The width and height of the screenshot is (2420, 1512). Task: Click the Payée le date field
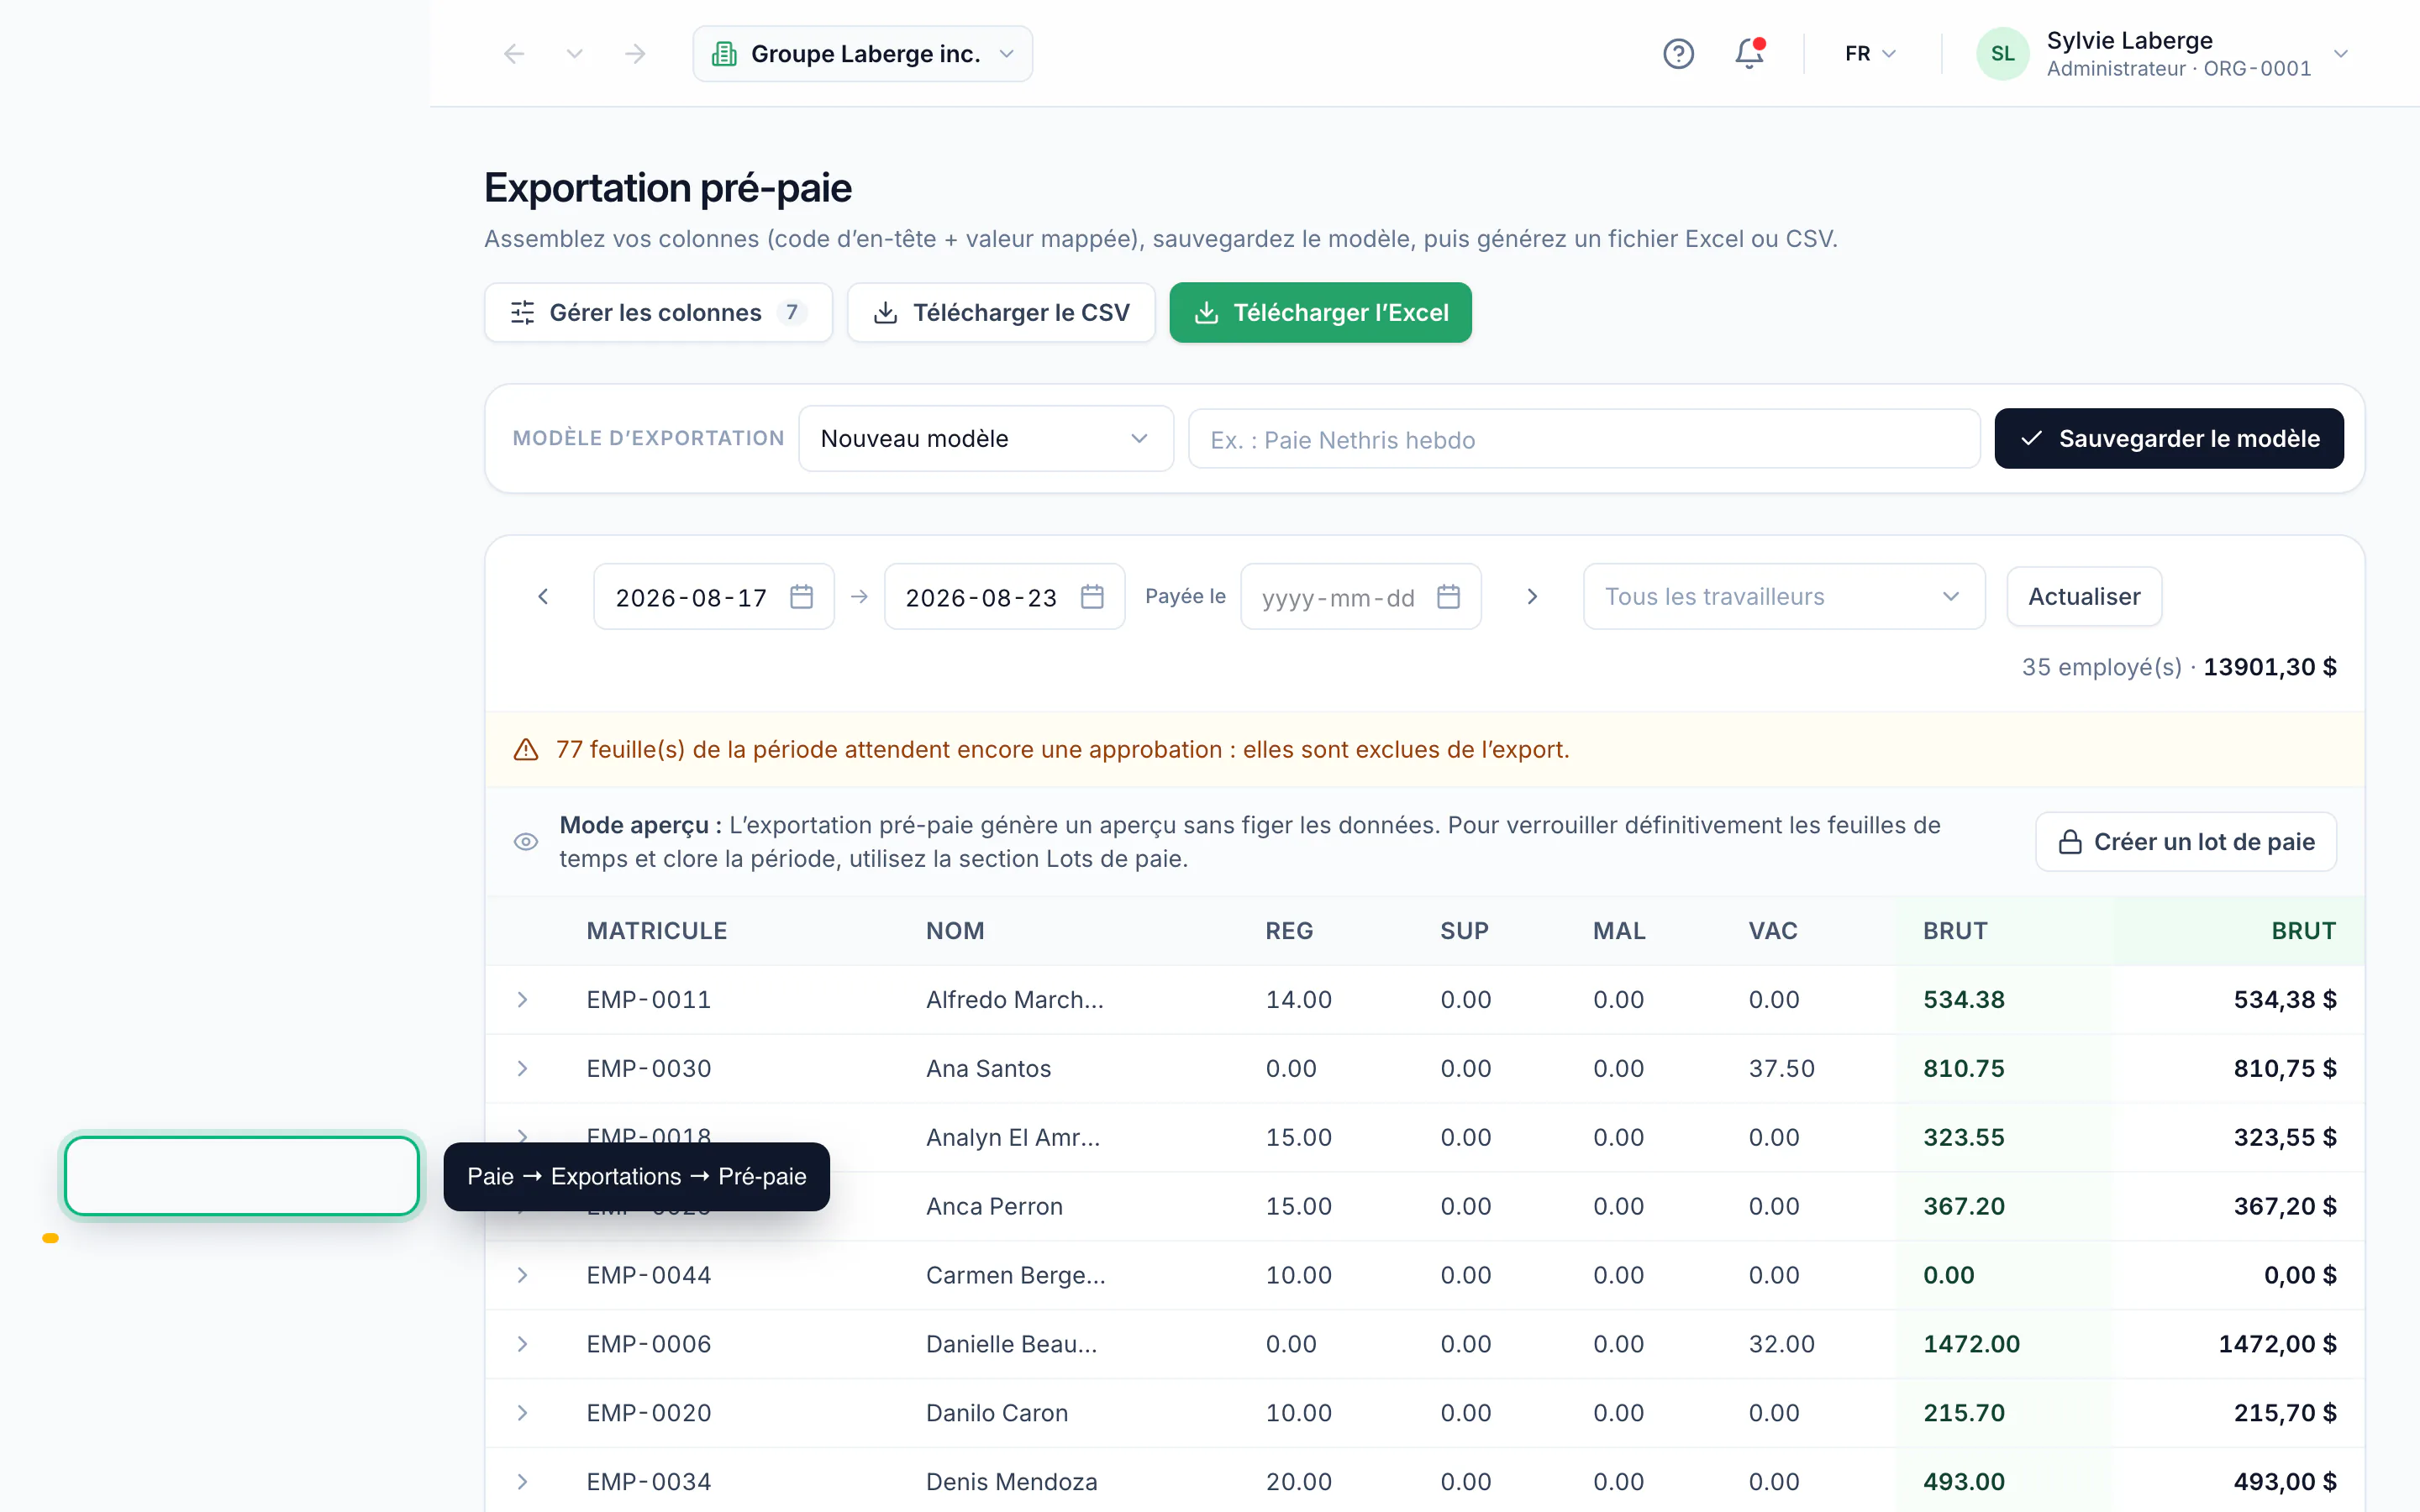[x=1360, y=597]
